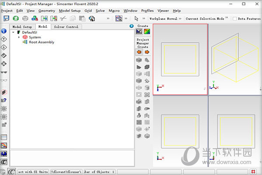
Task: Expand the Workplane Normal toolbar chevron
Action: pyautogui.click(x=180, y=18)
